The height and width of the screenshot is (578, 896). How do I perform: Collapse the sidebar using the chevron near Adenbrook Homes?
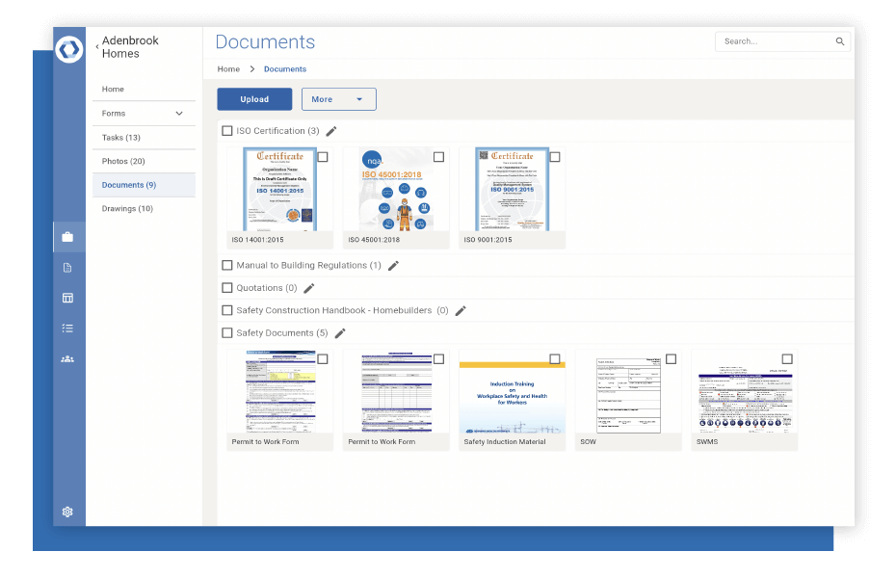pyautogui.click(x=96, y=44)
